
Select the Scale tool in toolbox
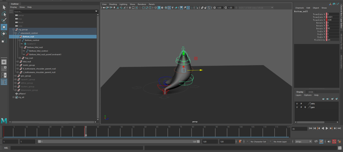point(4,40)
